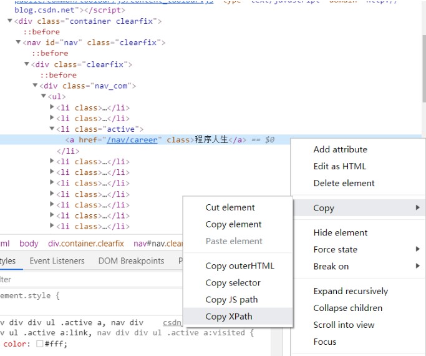Click the Force state submenu arrow
Image resolution: width=426 pixels, height=356 pixels.
coord(417,249)
